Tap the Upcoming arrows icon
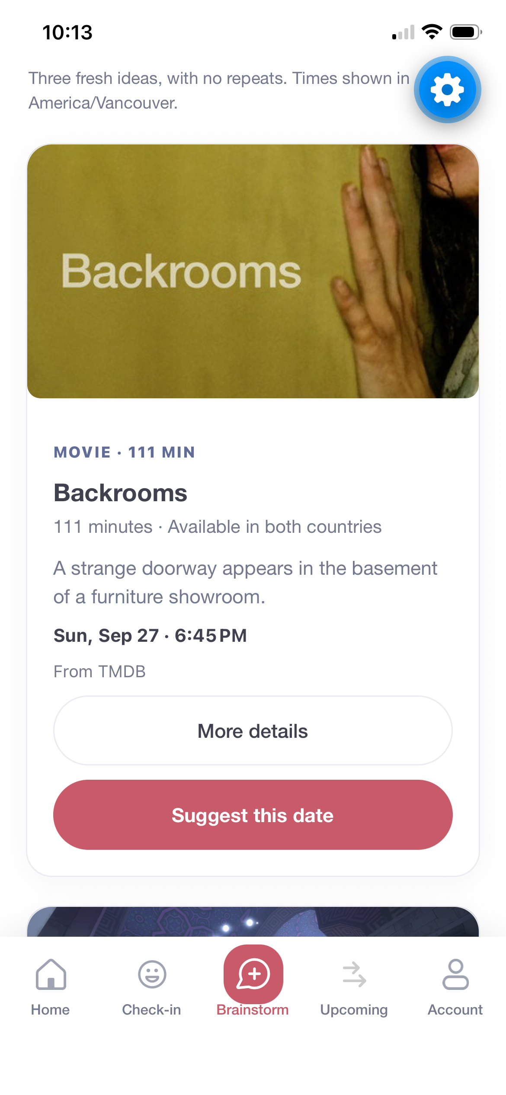506x1095 pixels. [x=354, y=974]
